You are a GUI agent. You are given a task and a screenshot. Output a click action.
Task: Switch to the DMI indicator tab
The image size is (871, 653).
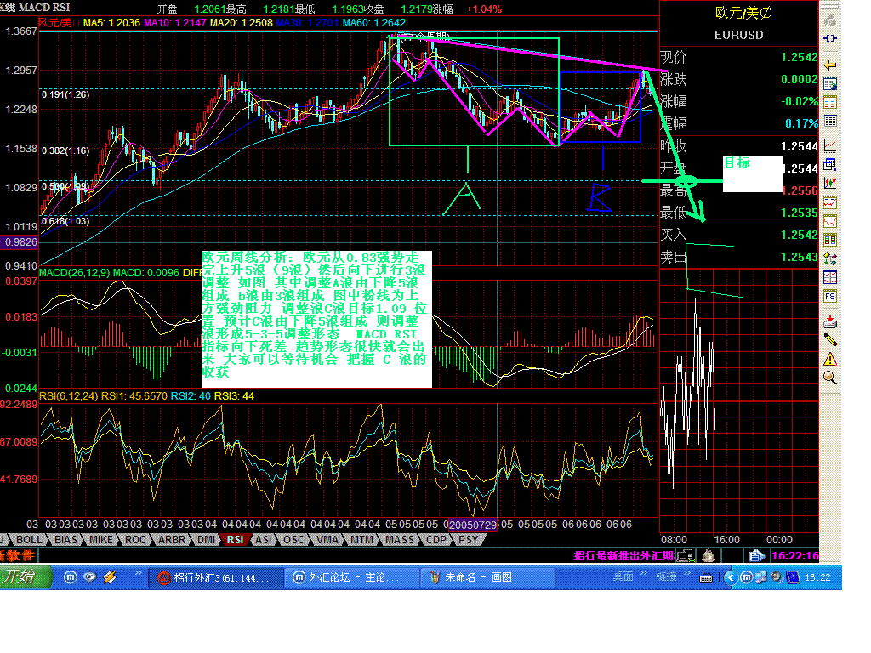click(206, 540)
